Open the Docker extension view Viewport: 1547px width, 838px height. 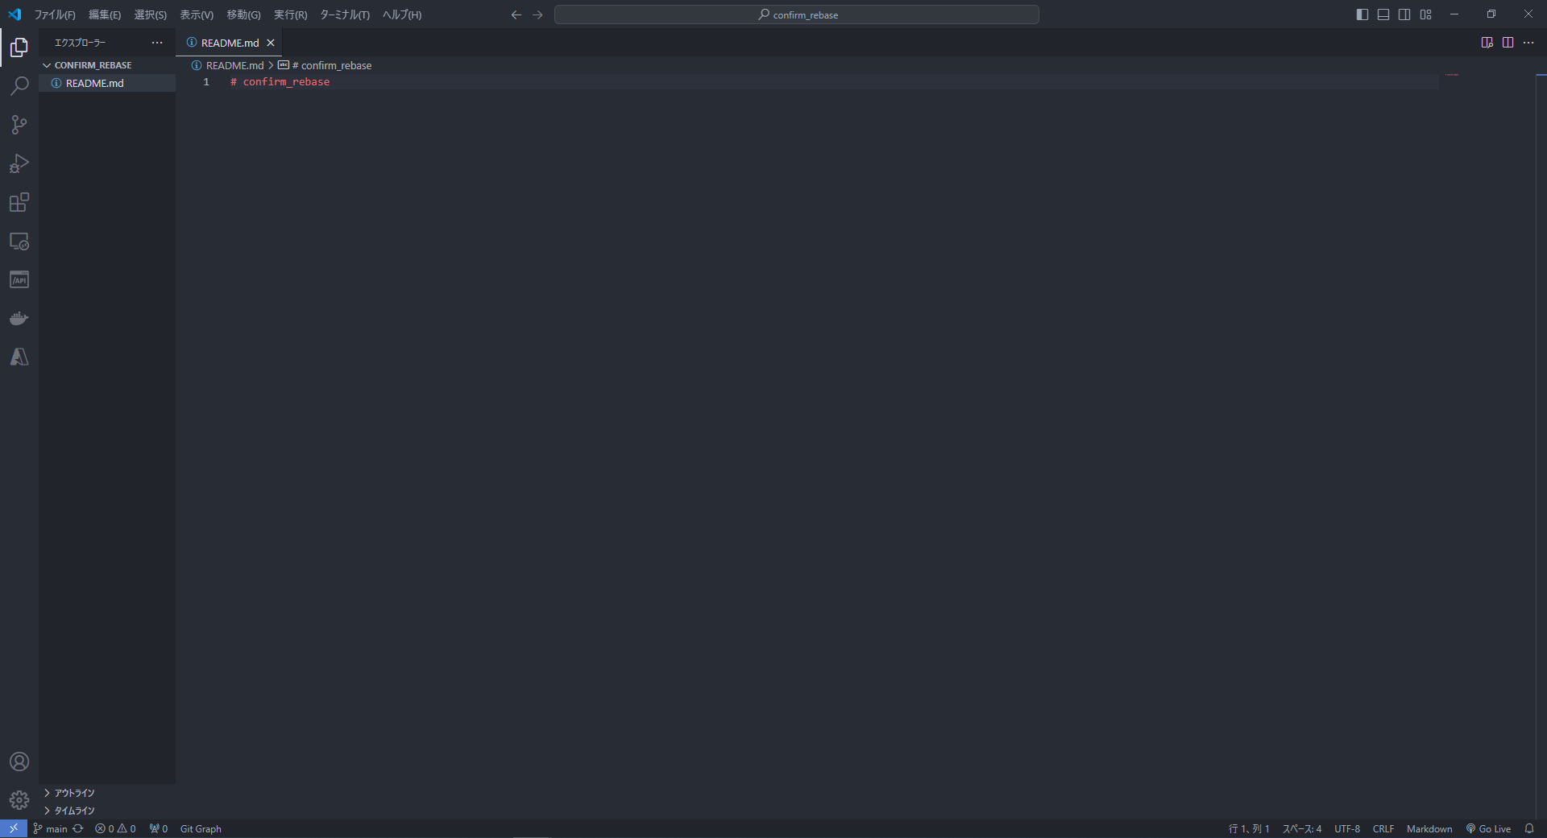coord(19,317)
